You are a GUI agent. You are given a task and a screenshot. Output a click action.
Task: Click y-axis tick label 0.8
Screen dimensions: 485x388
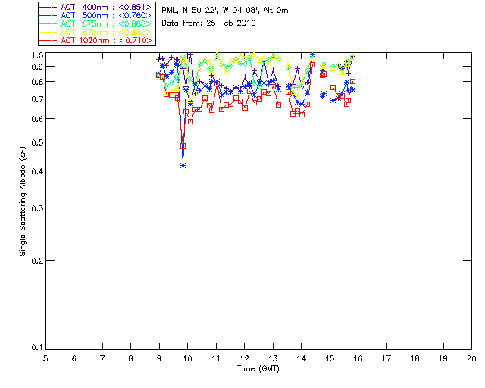(x=37, y=82)
